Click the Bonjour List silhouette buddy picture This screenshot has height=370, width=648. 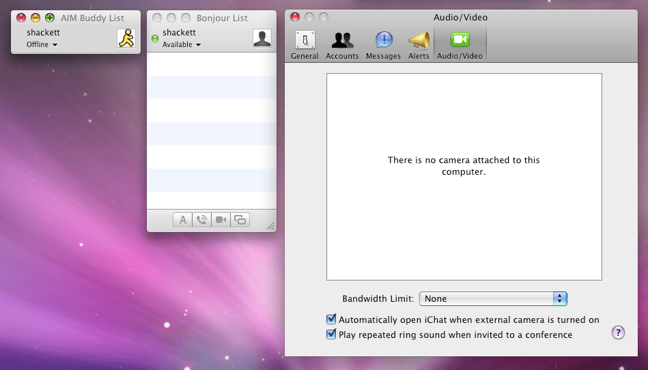pos(262,38)
